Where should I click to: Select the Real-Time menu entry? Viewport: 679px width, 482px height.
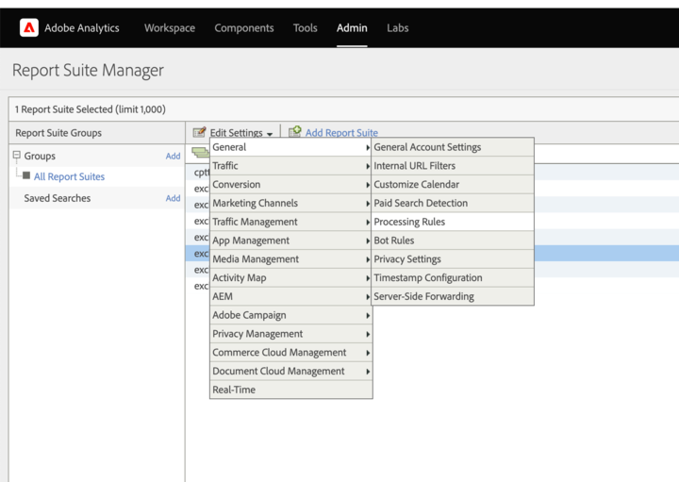234,390
